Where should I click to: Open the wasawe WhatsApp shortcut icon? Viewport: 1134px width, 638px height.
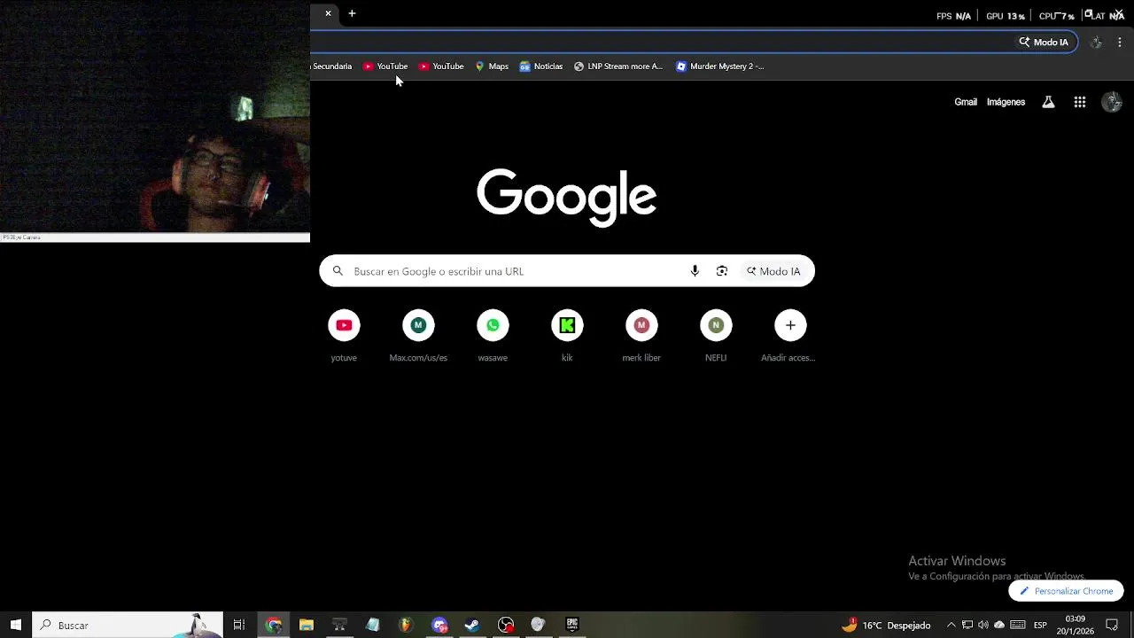click(x=493, y=325)
